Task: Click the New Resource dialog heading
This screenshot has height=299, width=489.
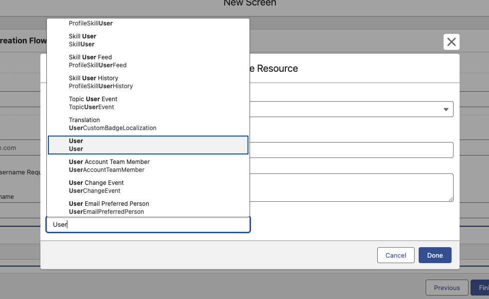Action: [274, 69]
